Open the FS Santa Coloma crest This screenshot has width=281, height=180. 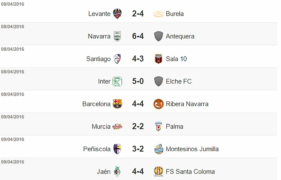click(159, 172)
